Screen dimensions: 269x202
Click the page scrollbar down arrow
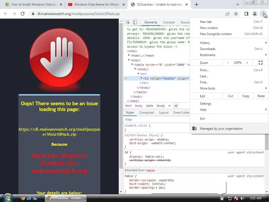coord(121,192)
